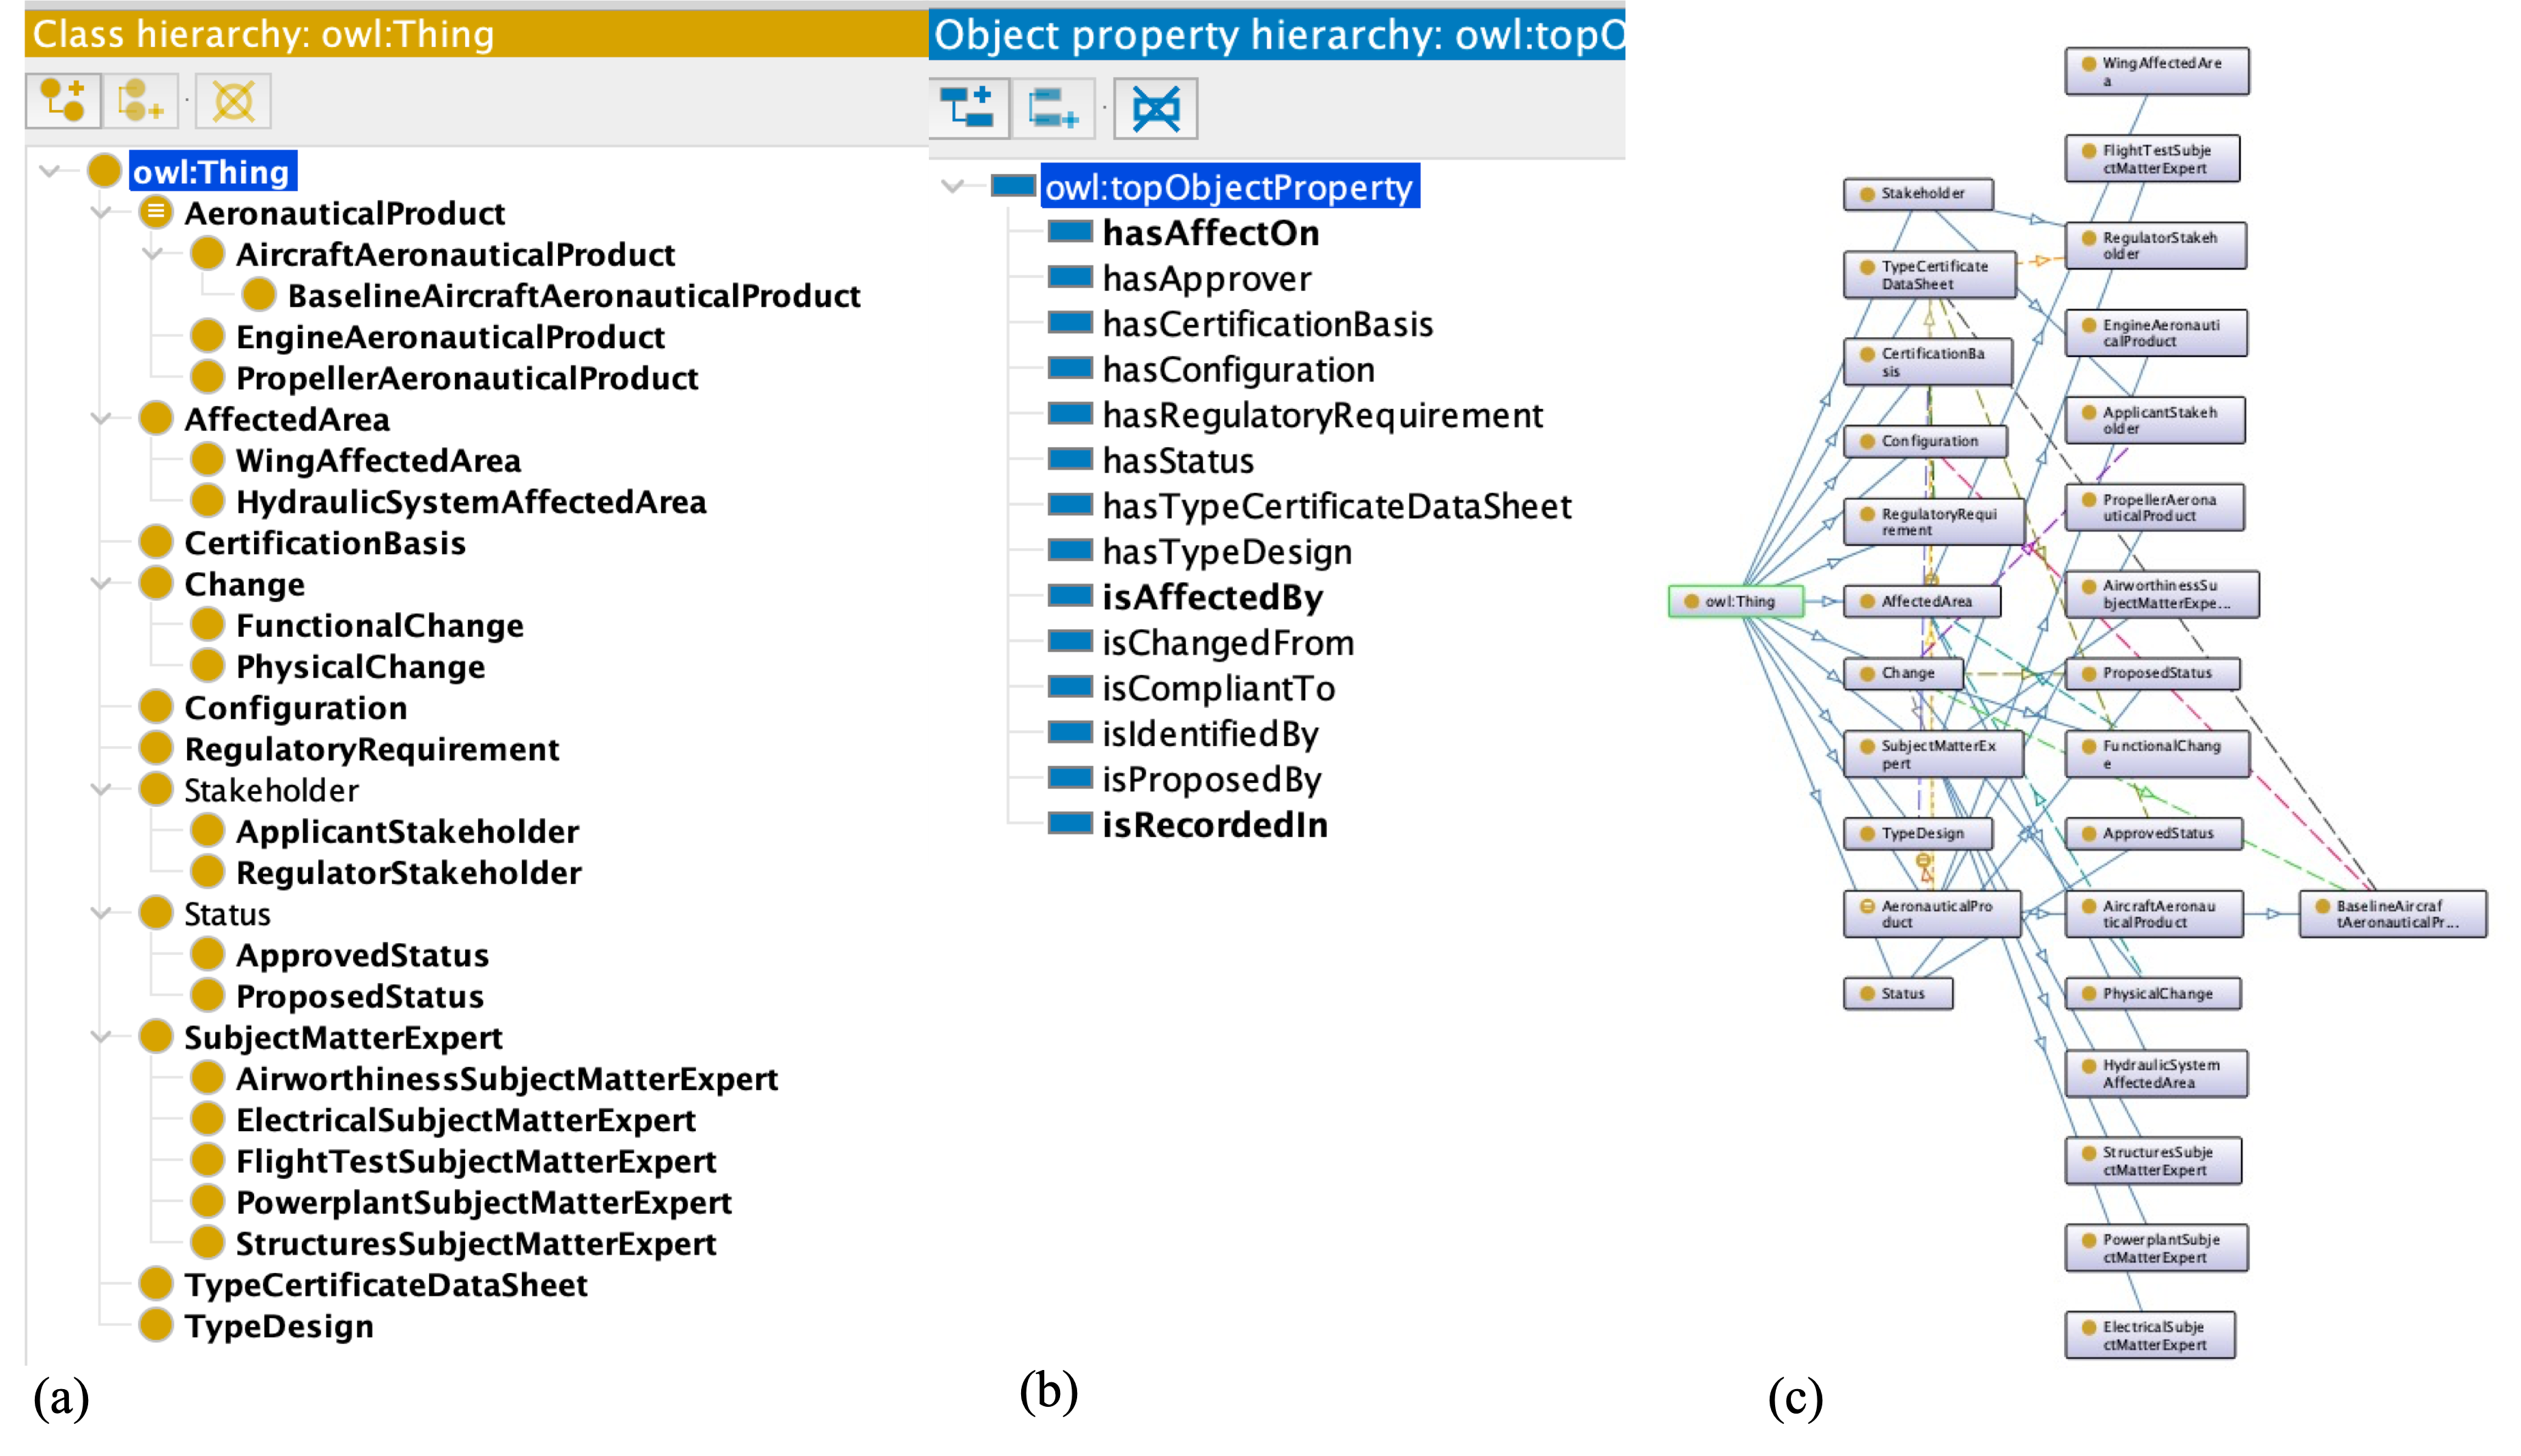
Task: Collapse the Stakeholder class branch
Action: (101, 790)
